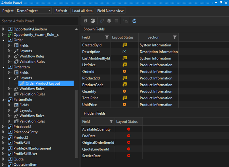
Task: Select the Product2 tree item
Action: tap(21, 137)
